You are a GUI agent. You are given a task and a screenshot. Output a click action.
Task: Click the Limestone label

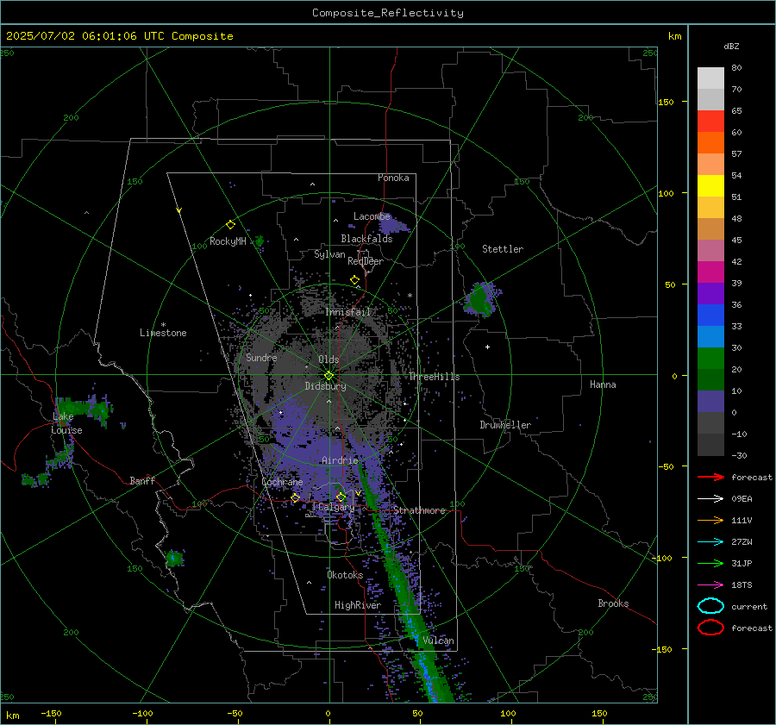pos(163,333)
